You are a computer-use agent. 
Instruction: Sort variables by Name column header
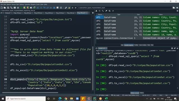[x=100, y=14]
